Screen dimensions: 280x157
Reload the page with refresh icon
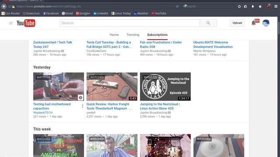177,7
